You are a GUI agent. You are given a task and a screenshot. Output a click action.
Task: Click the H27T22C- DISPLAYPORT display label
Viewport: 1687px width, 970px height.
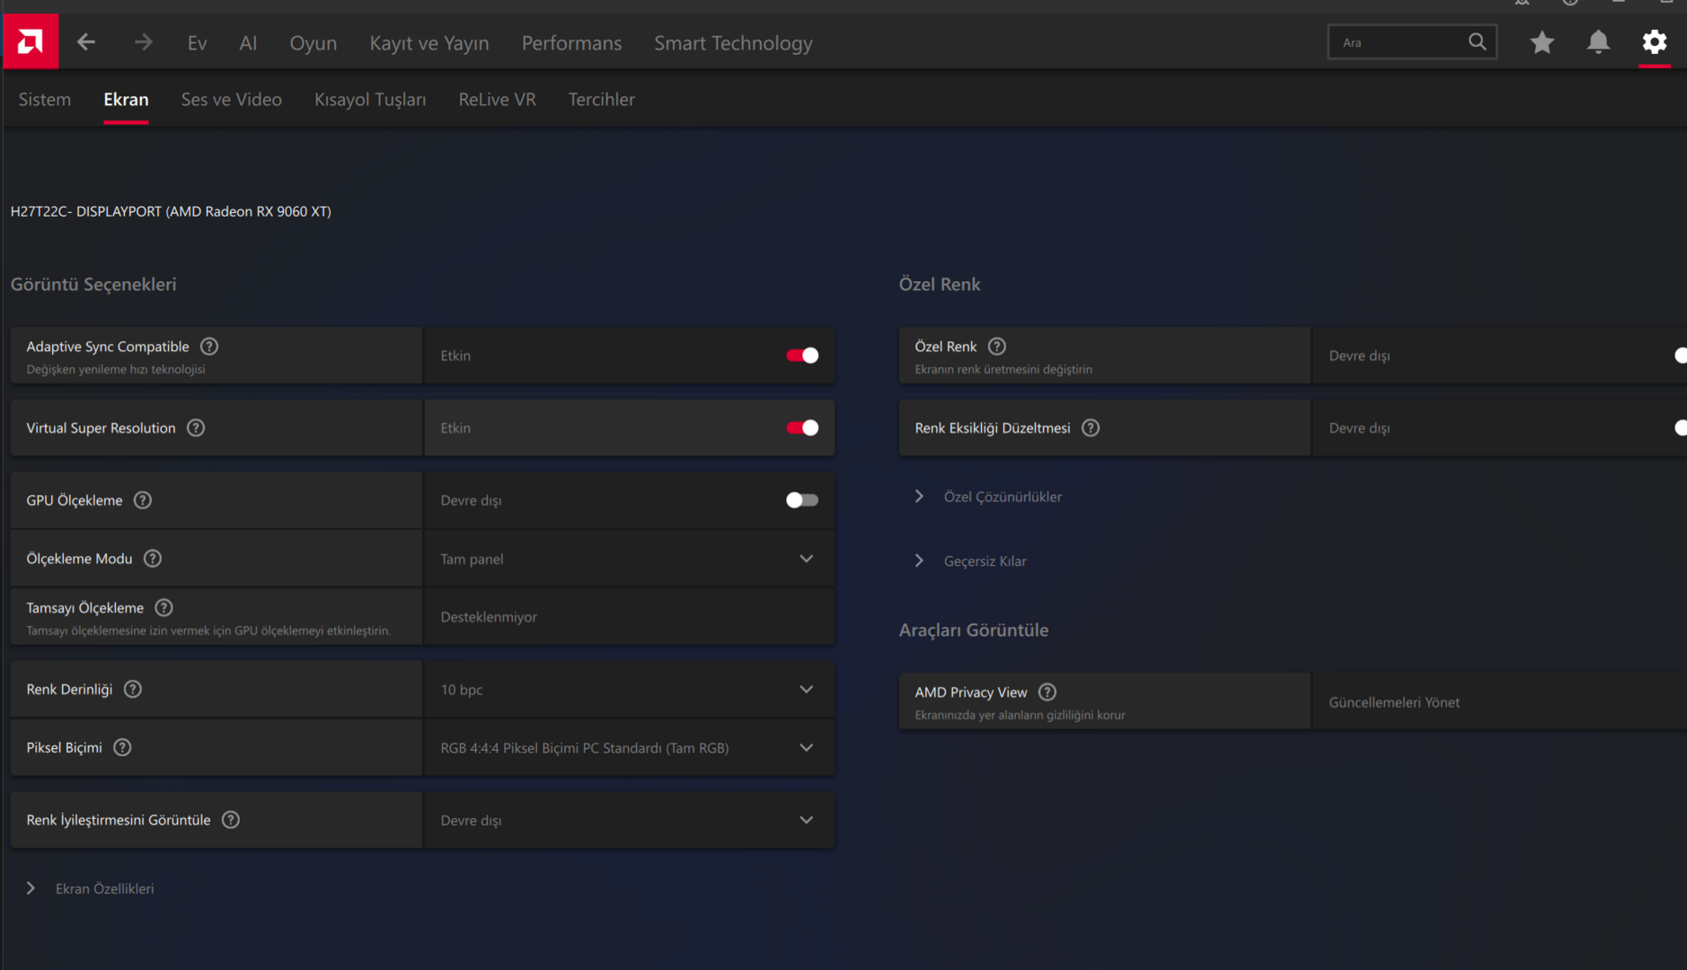[171, 212]
